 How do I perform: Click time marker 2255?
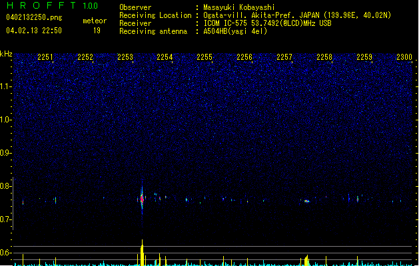[x=205, y=57]
